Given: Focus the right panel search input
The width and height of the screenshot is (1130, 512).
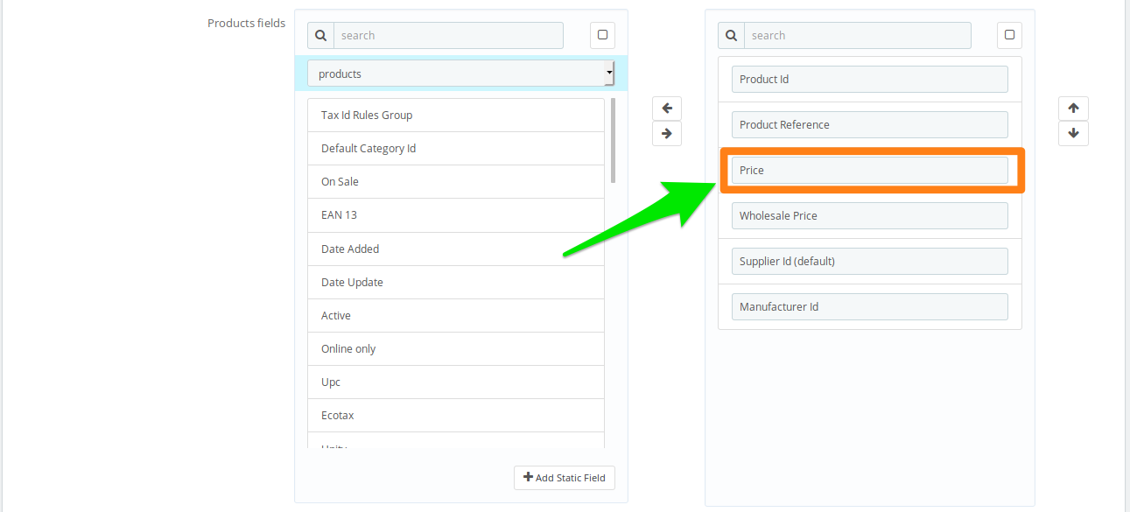Looking at the screenshot, I should click(x=857, y=36).
